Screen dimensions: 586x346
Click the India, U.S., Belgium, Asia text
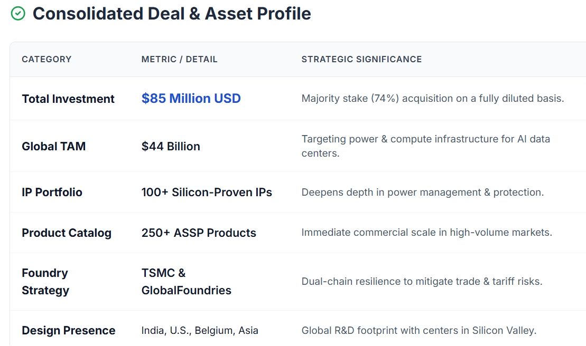coord(200,331)
